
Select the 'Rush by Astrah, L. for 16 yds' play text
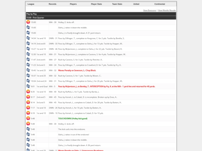pos(80,108)
